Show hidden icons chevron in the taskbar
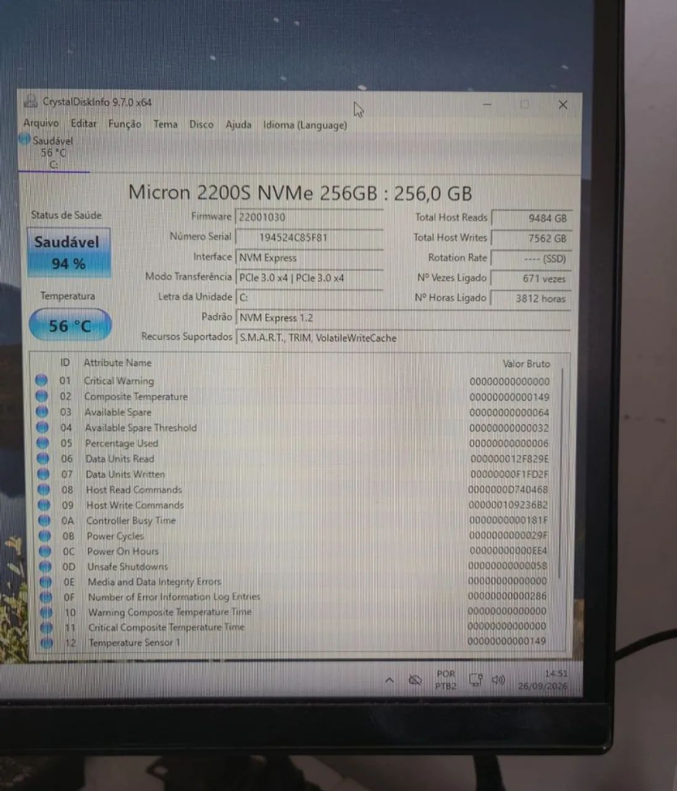The height and width of the screenshot is (791, 677). pos(389,680)
